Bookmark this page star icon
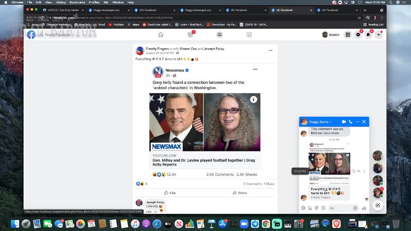411x231 pixels. pyautogui.click(x=359, y=18)
